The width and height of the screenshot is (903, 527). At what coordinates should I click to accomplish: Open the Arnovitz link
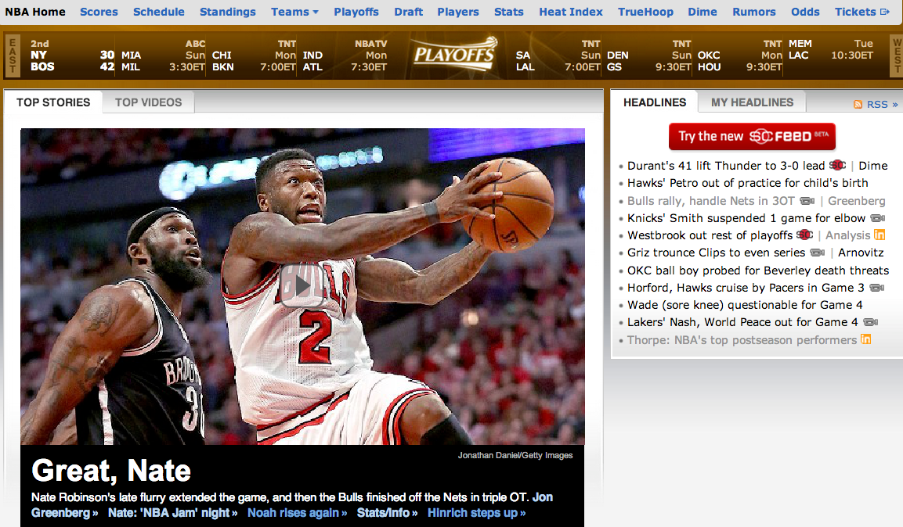pyautogui.click(x=861, y=253)
